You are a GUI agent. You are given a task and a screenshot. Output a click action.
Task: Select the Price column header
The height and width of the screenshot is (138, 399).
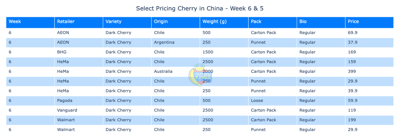pyautogui.click(x=353, y=22)
